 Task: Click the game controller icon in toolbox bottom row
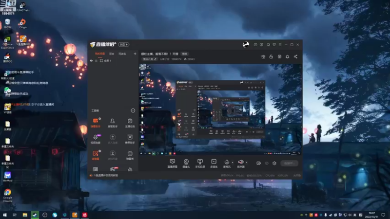[x=113, y=169]
